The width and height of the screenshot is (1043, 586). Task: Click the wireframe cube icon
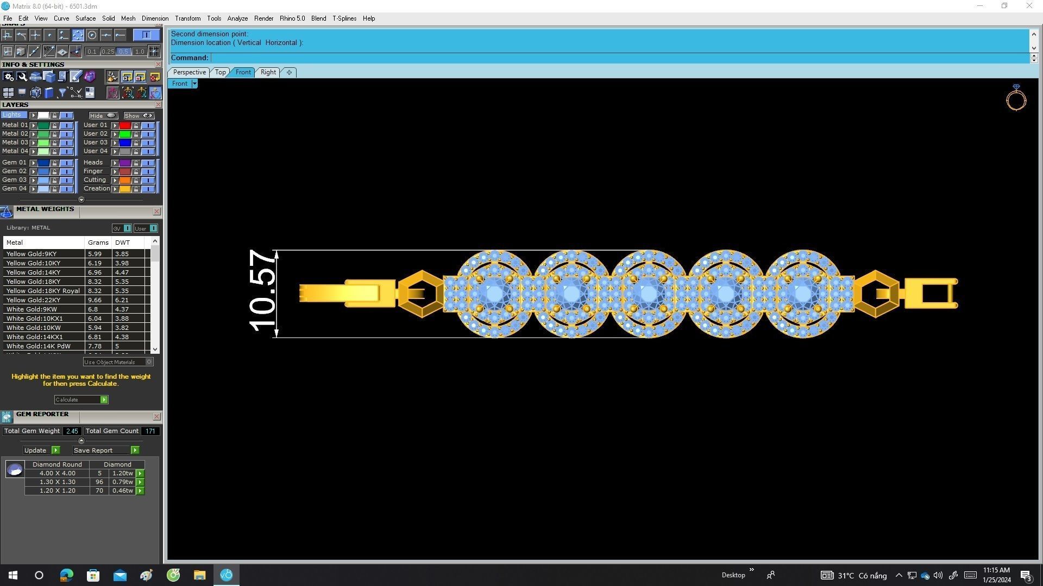point(36,93)
